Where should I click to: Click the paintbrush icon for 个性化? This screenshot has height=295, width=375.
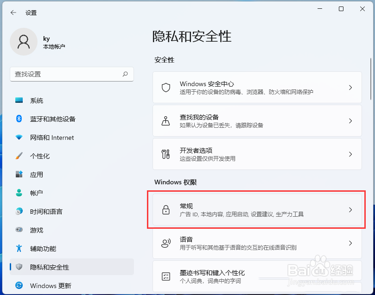coord(19,156)
